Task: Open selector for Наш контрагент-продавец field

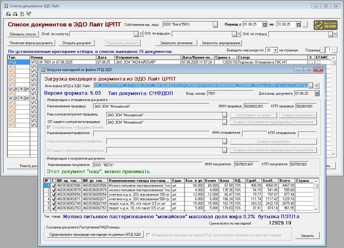Action: (224, 115)
